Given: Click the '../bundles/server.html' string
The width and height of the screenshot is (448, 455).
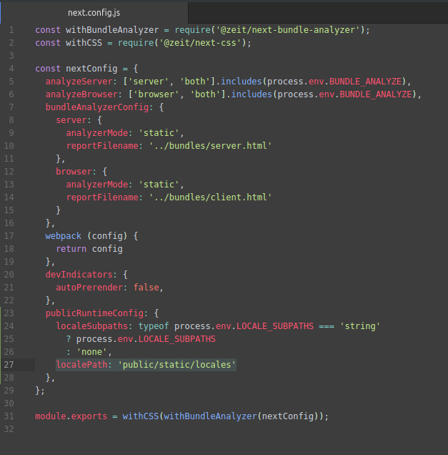Looking at the screenshot, I should (x=211, y=146).
